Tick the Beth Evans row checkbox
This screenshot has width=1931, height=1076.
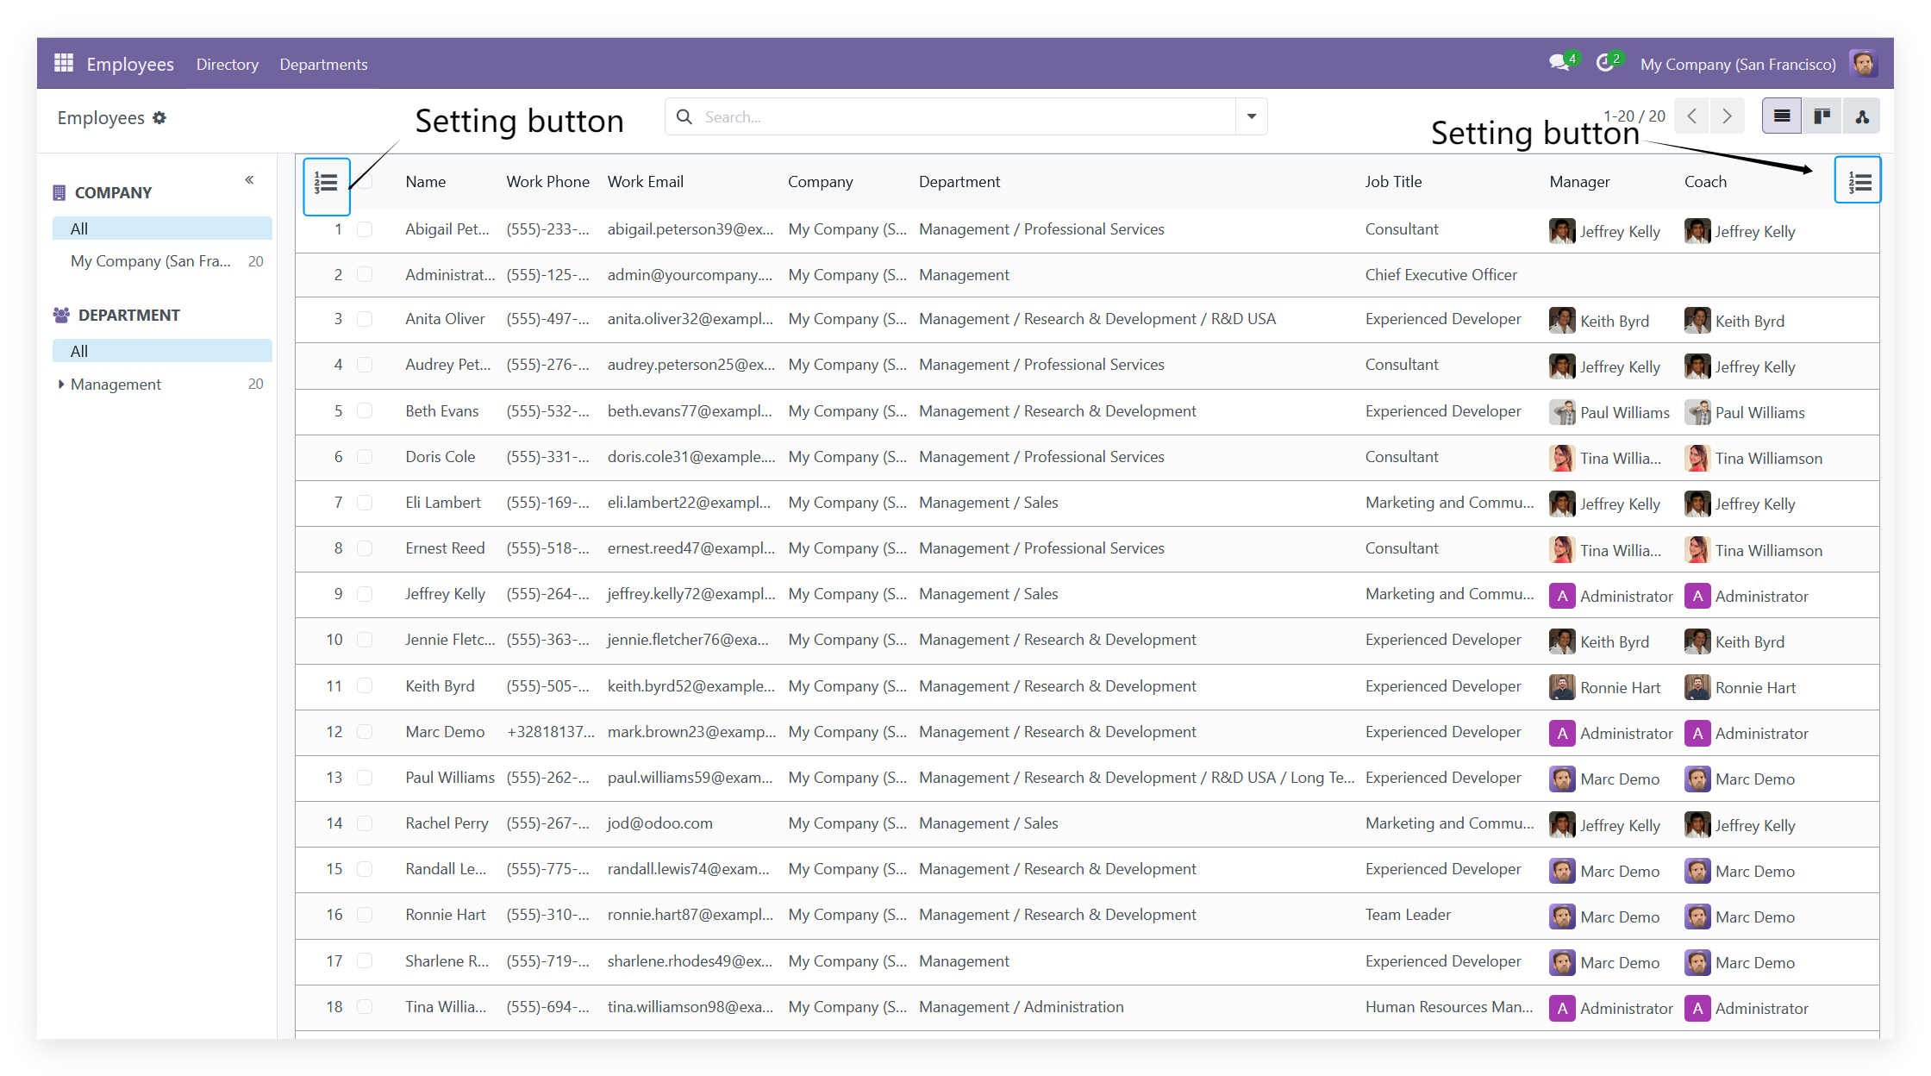click(365, 411)
